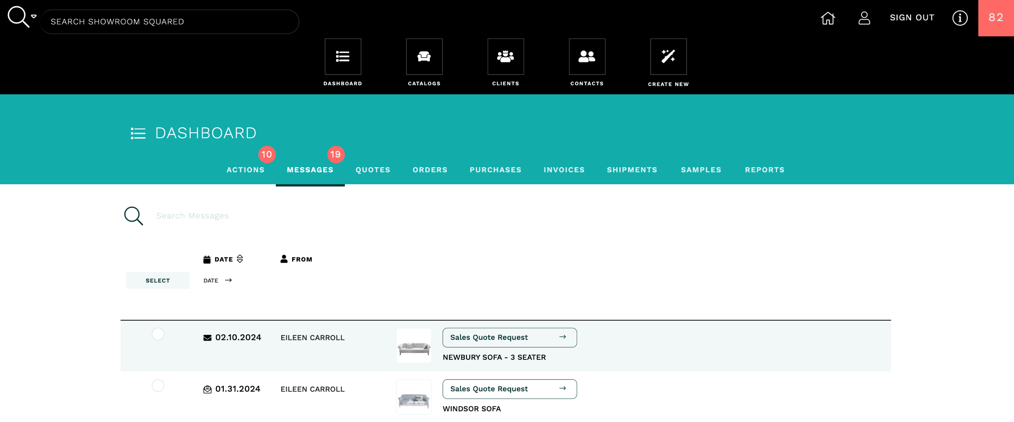This screenshot has height=422, width=1014.
Task: Switch to the Quotes tab
Action: [x=372, y=170]
